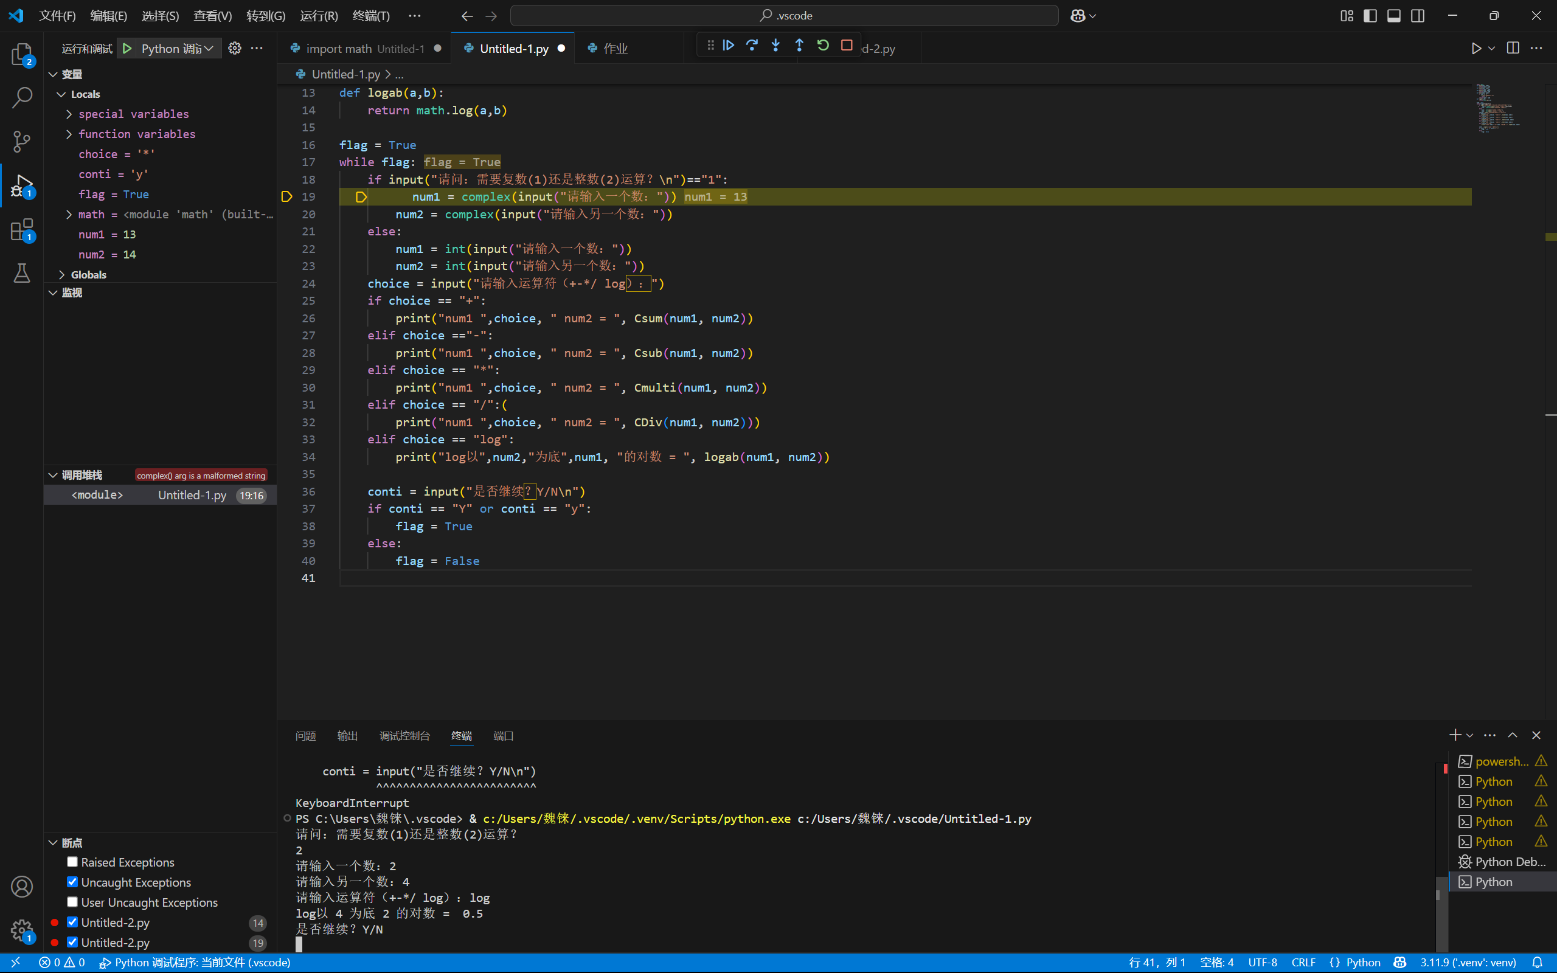The width and height of the screenshot is (1557, 973).
Task: Click the Step Over debug icon
Action: (752, 46)
